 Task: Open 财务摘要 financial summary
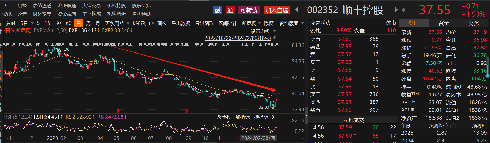tap(42, 14)
